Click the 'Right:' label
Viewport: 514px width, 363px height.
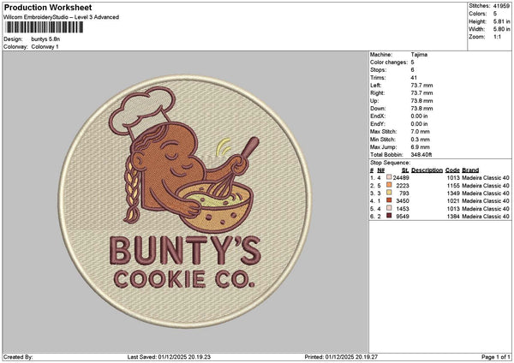point(377,93)
